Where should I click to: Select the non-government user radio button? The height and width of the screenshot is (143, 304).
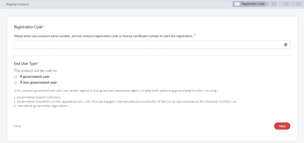(x=16, y=83)
